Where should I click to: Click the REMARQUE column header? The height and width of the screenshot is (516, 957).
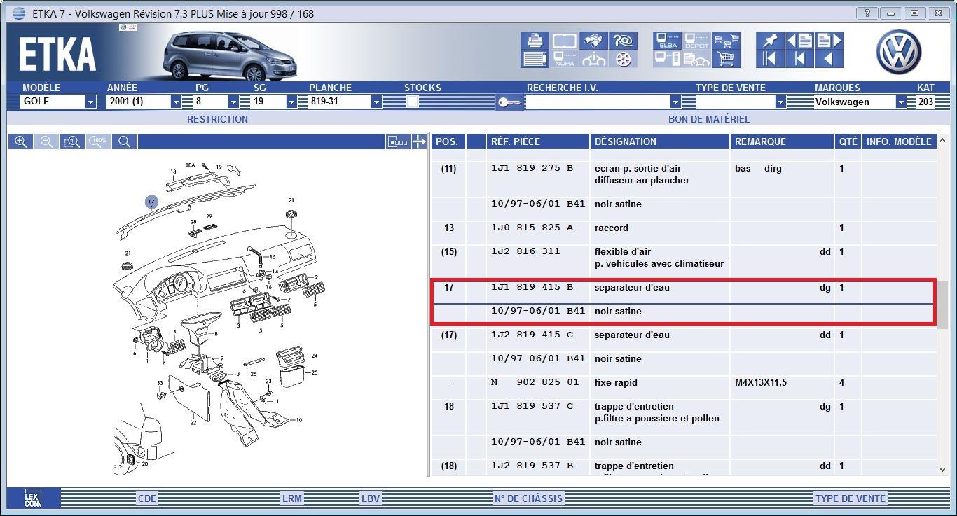point(782,141)
